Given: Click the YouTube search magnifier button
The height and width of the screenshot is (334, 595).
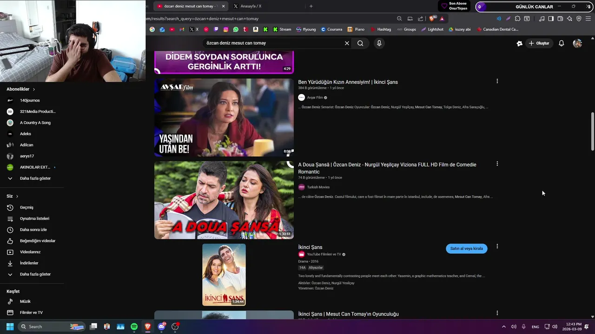Looking at the screenshot, I should coord(360,43).
